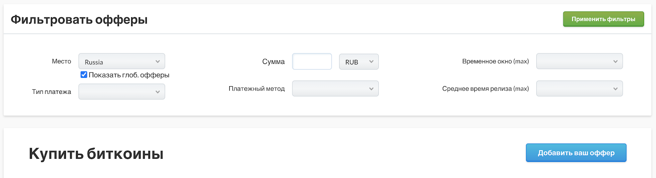
Task: Focus the Сумма amount input field
Action: point(312,62)
